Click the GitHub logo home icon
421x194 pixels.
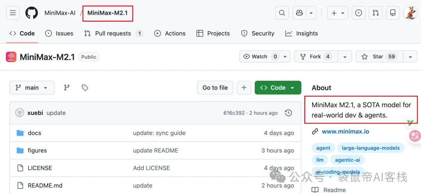click(32, 13)
